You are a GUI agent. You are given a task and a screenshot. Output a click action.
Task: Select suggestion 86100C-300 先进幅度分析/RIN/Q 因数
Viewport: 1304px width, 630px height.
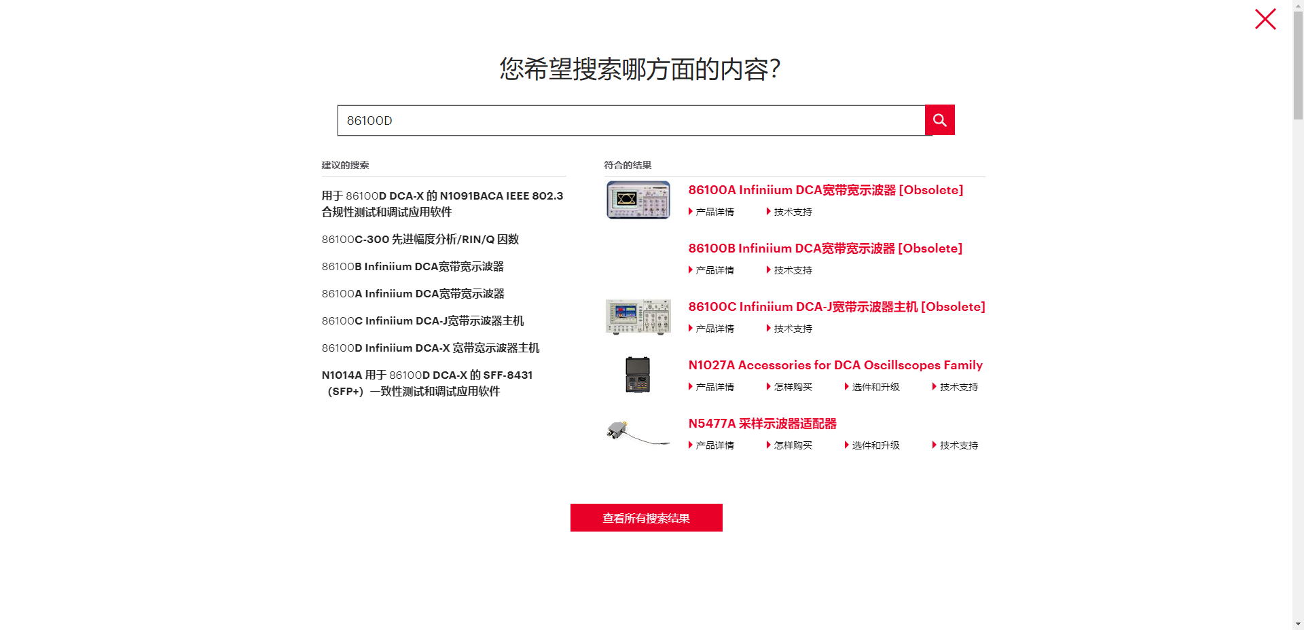(420, 238)
